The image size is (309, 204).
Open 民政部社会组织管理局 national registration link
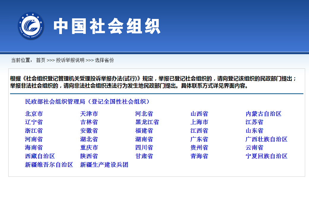tap(88, 102)
